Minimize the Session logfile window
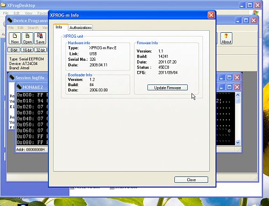Screen dimensions: 269x206 [221, 77]
